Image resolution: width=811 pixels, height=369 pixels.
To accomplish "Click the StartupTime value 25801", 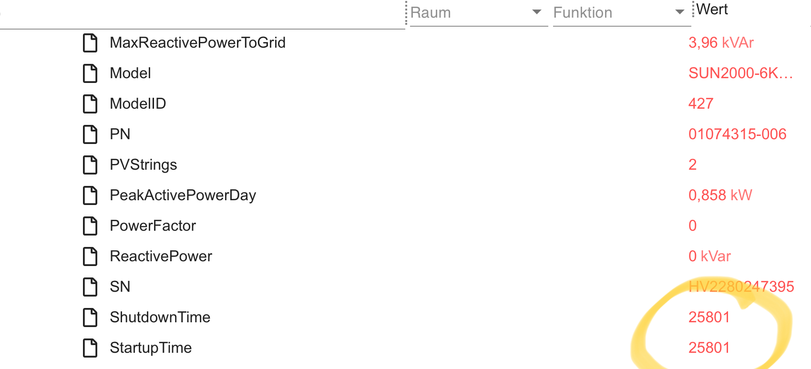I will (x=709, y=348).
